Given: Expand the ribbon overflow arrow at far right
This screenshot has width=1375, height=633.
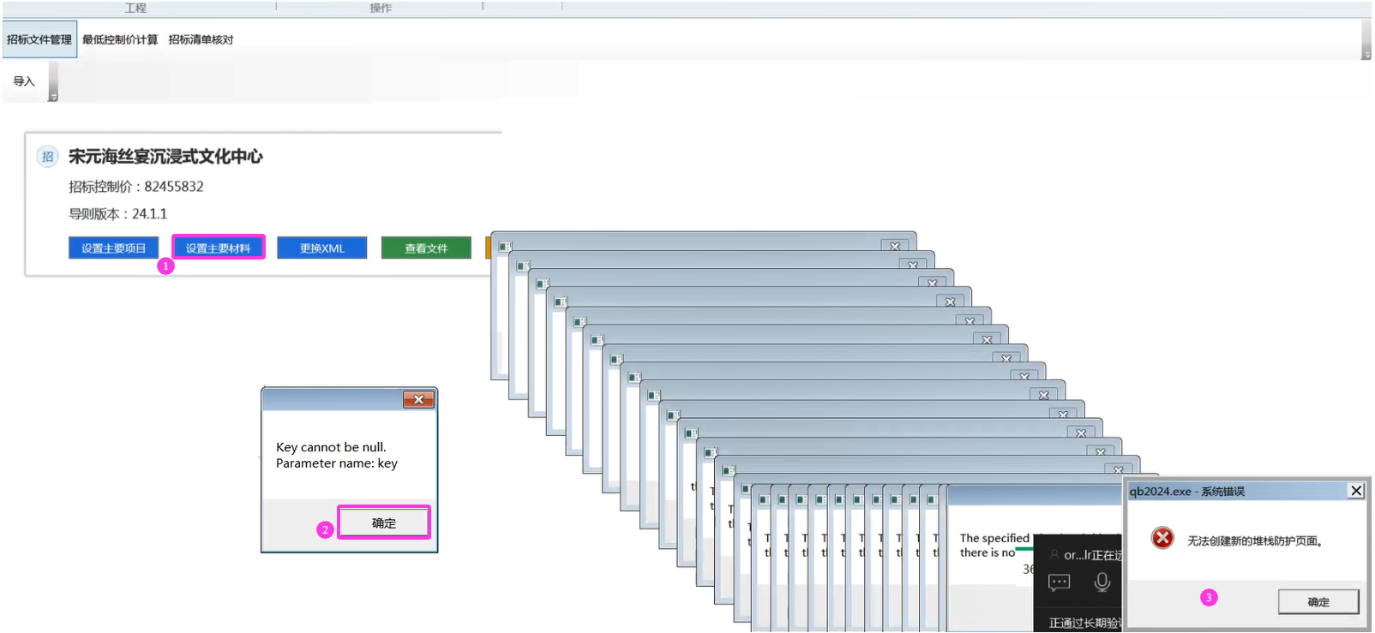Looking at the screenshot, I should click(x=1366, y=55).
